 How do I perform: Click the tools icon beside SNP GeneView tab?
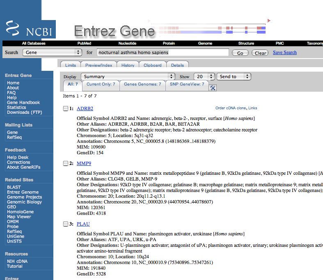pos(213,88)
